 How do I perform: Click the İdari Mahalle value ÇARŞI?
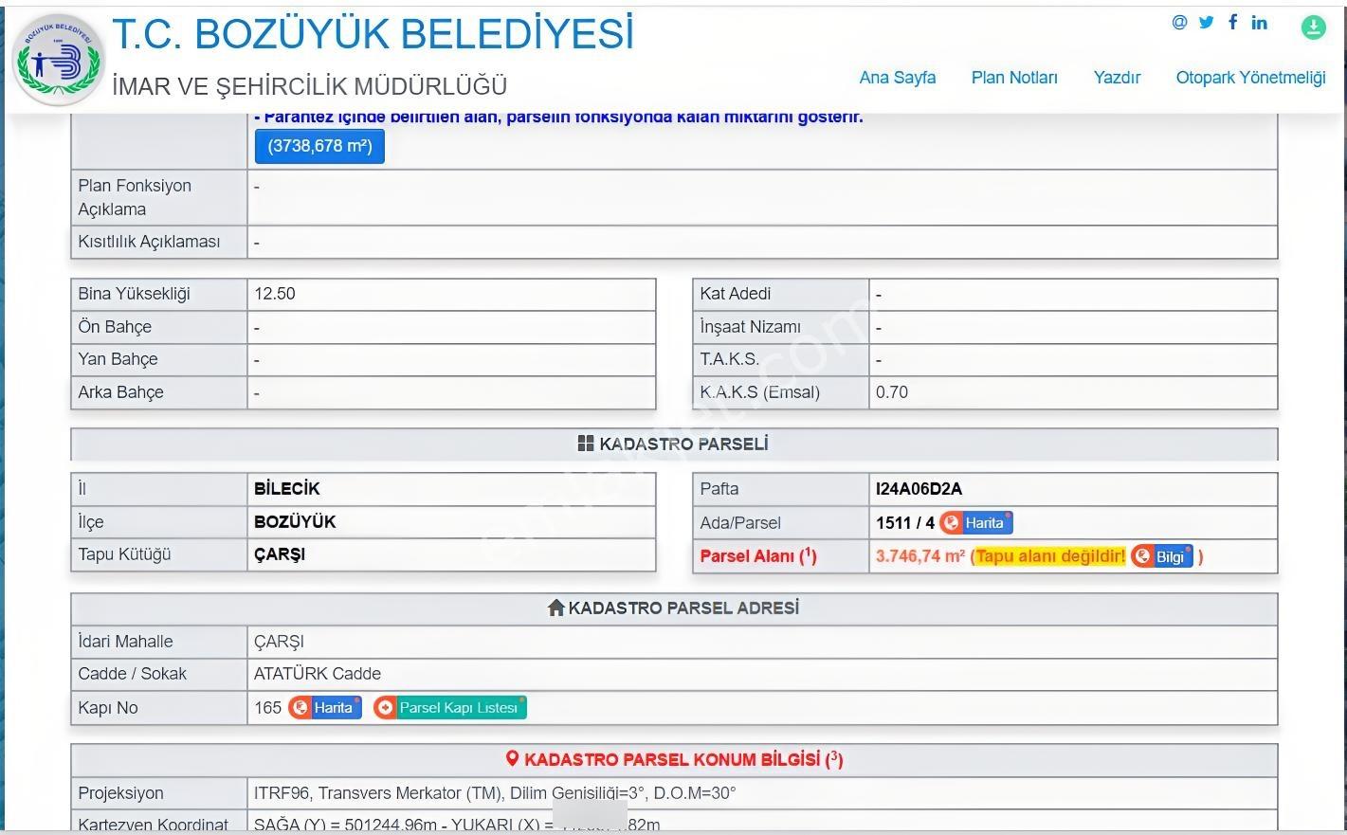[x=279, y=642]
